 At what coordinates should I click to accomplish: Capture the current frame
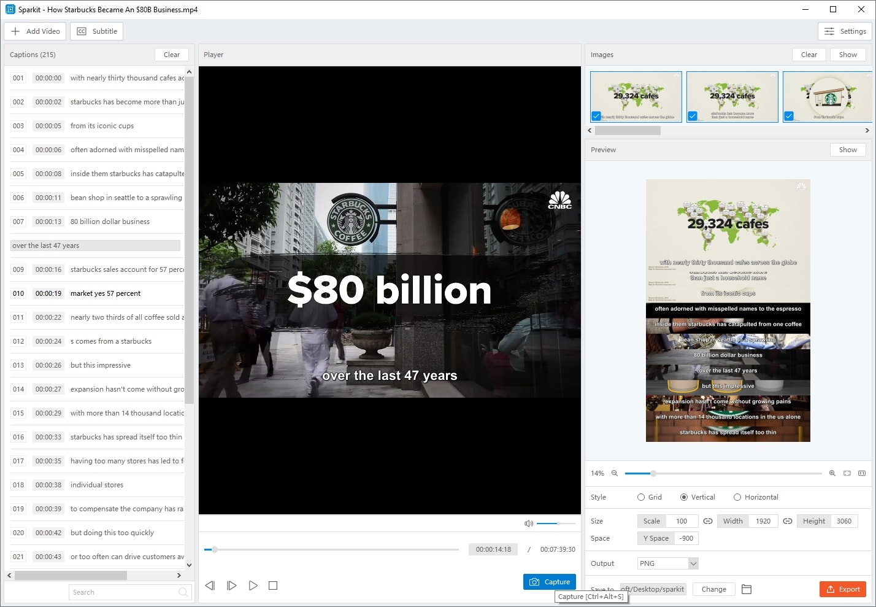click(x=550, y=582)
